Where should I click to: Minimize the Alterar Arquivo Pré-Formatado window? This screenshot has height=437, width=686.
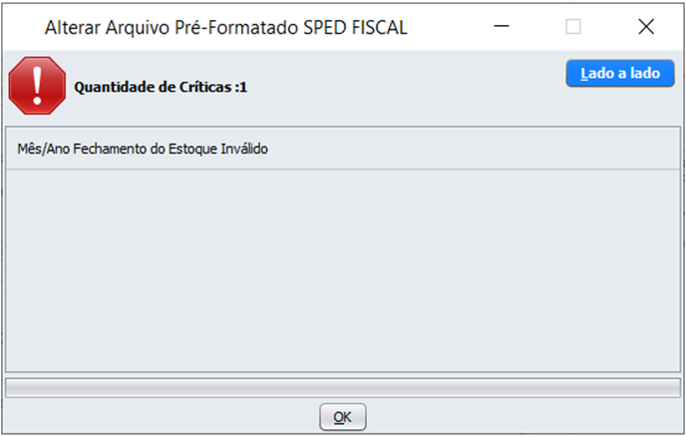tap(501, 26)
